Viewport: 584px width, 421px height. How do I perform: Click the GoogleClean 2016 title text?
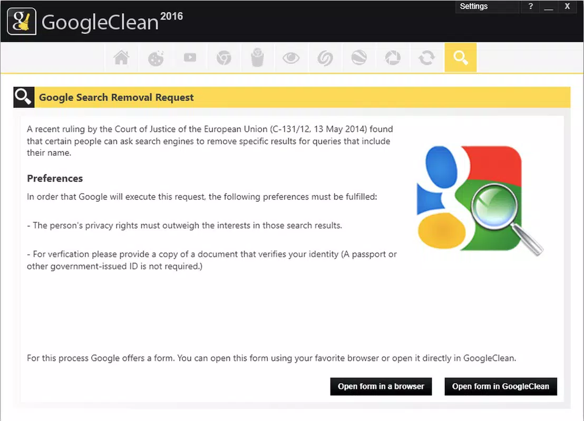click(112, 22)
